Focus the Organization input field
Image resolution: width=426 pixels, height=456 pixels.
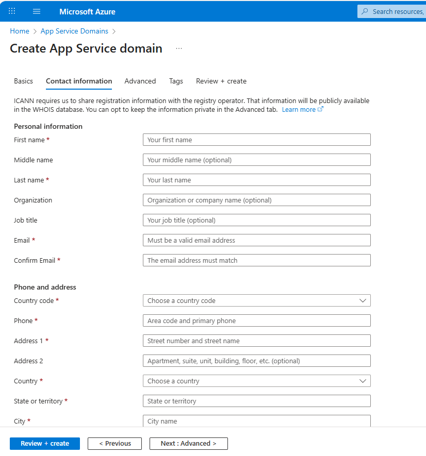coord(256,200)
